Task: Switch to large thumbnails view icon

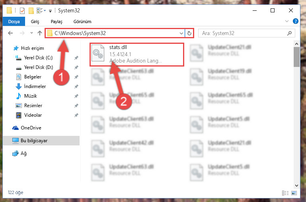Action: (x=294, y=193)
